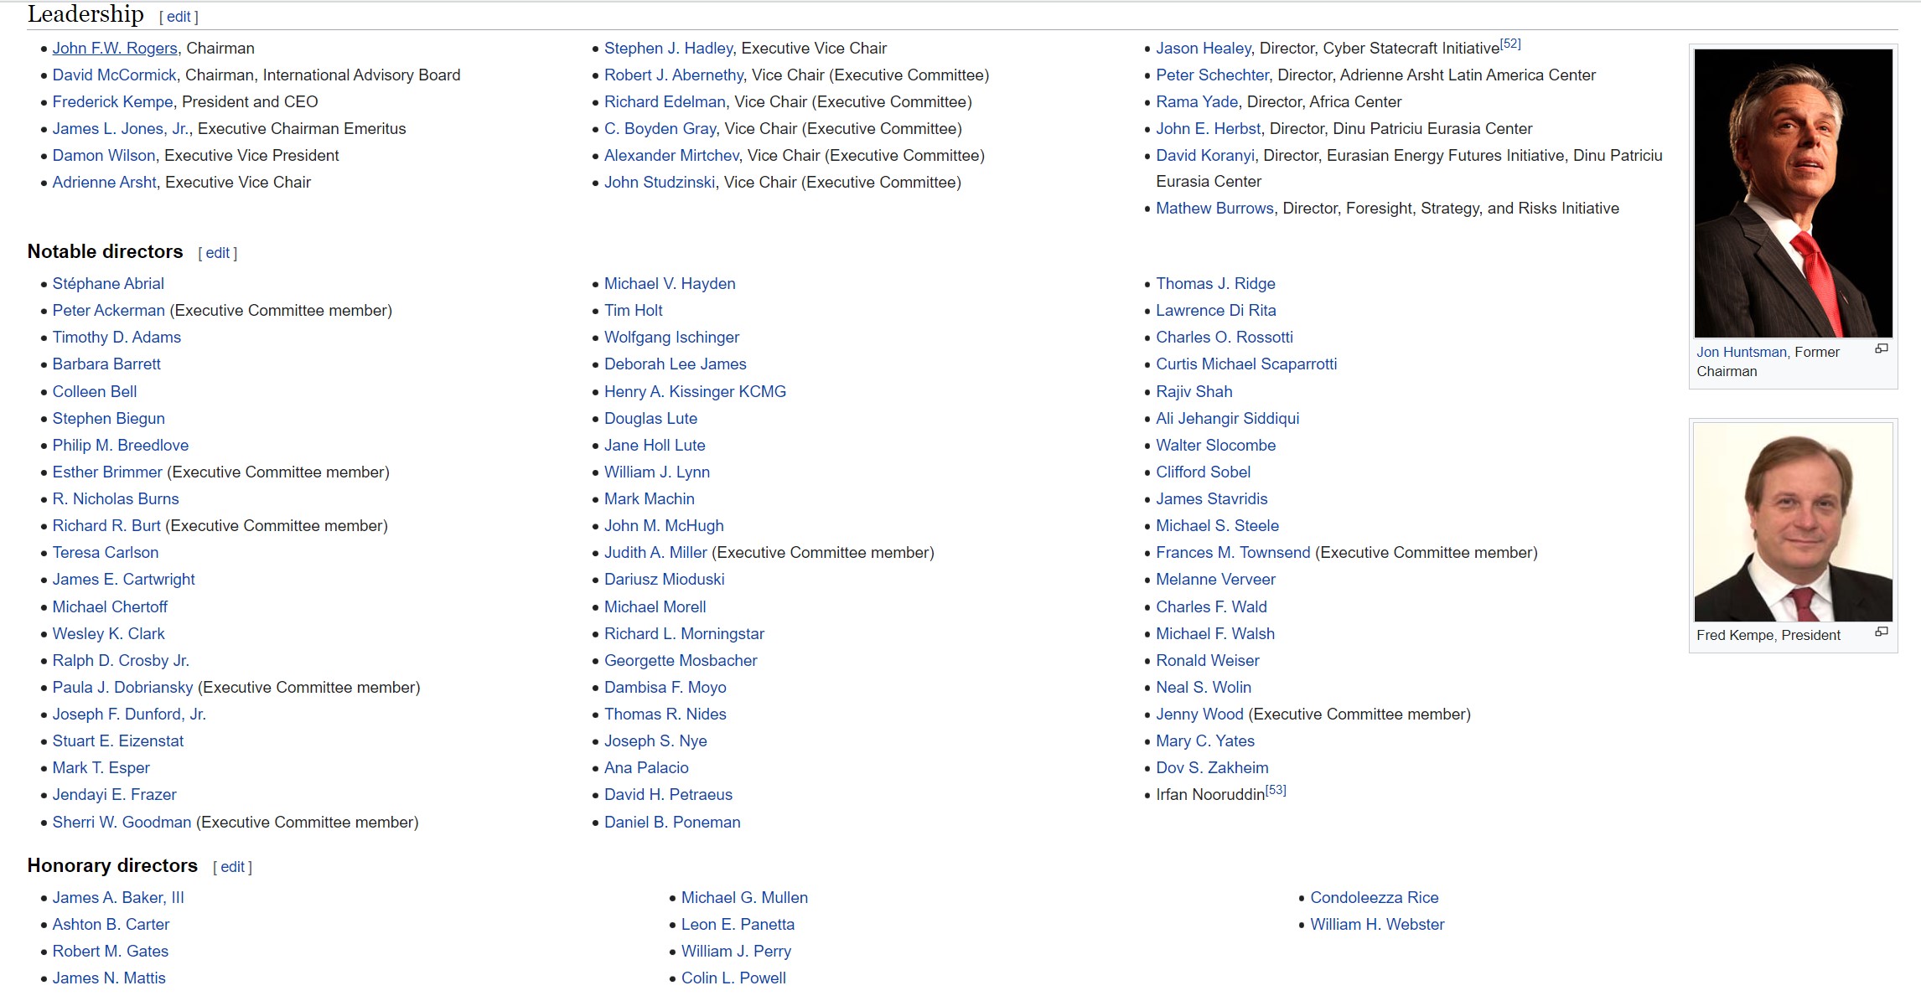This screenshot has height=1001, width=1921.
Task: Open Barbara Barrett link
Action: [x=106, y=364]
